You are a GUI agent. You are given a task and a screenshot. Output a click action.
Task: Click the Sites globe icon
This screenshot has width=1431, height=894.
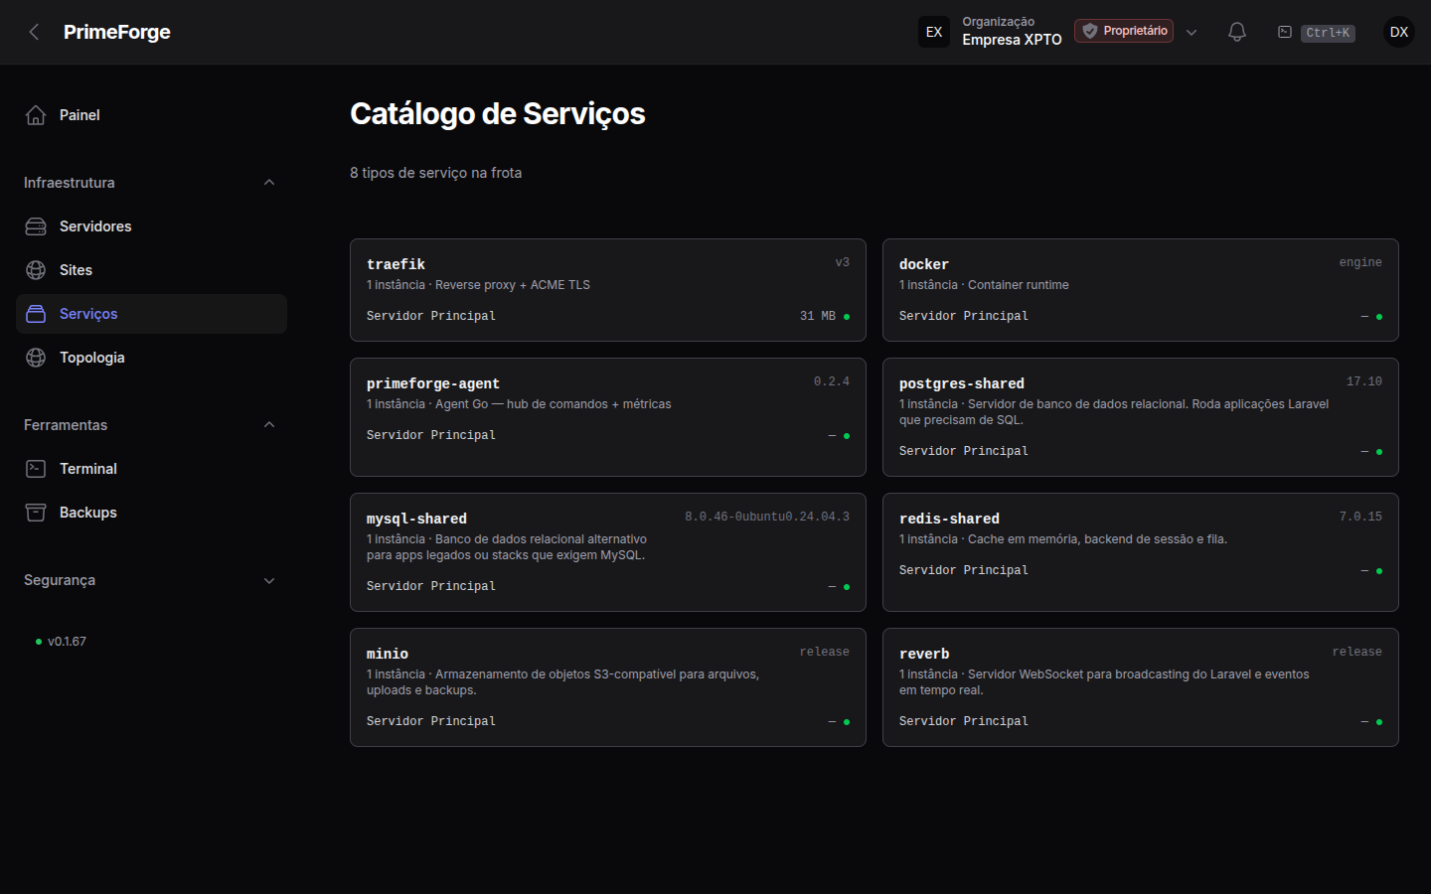(x=36, y=270)
